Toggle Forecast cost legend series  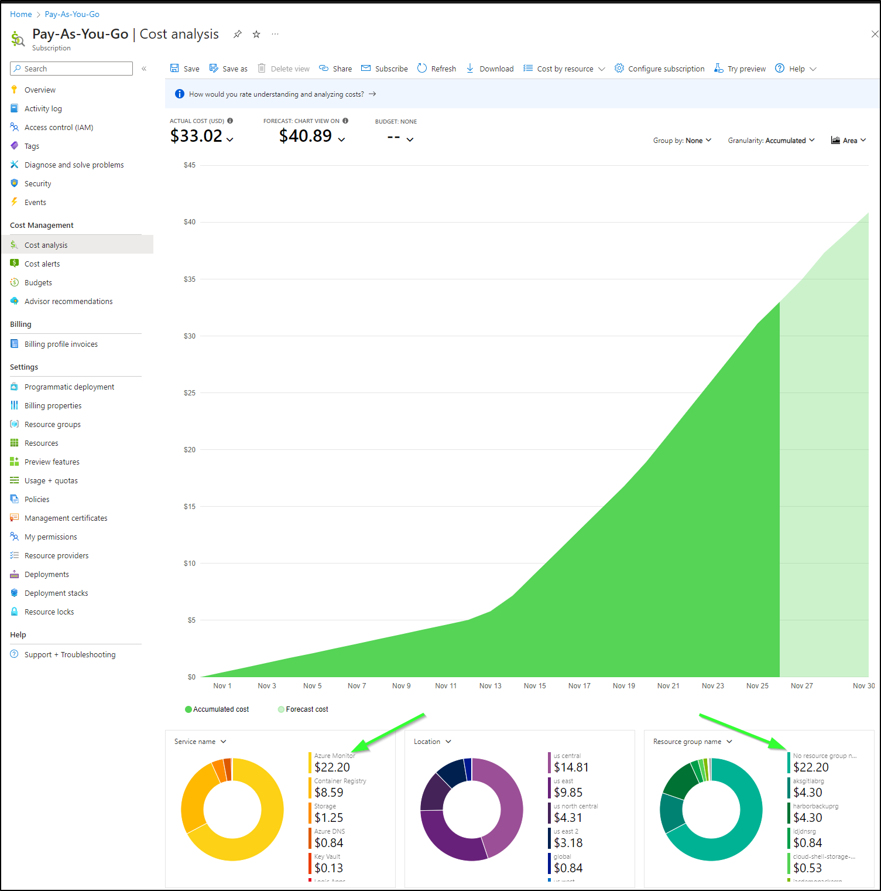pyautogui.click(x=303, y=709)
